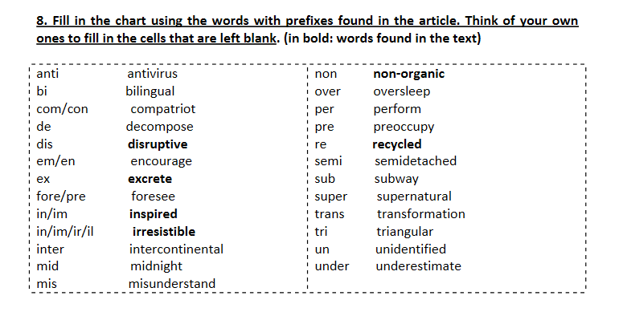623x312 pixels.
Task: Click the word semidetached
Action: [x=416, y=161]
